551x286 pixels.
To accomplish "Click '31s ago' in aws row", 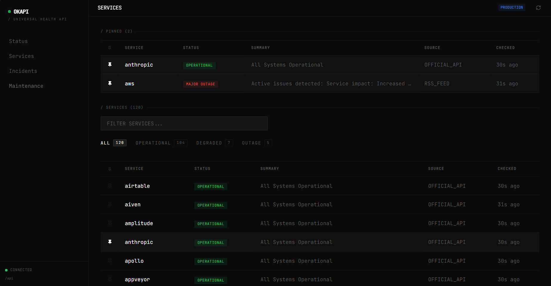I will point(507,84).
